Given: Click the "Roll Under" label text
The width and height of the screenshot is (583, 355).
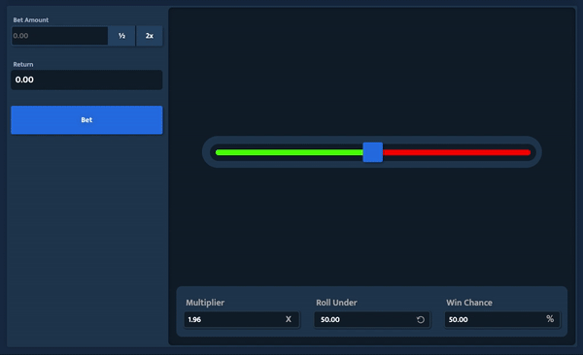Looking at the screenshot, I should point(336,303).
